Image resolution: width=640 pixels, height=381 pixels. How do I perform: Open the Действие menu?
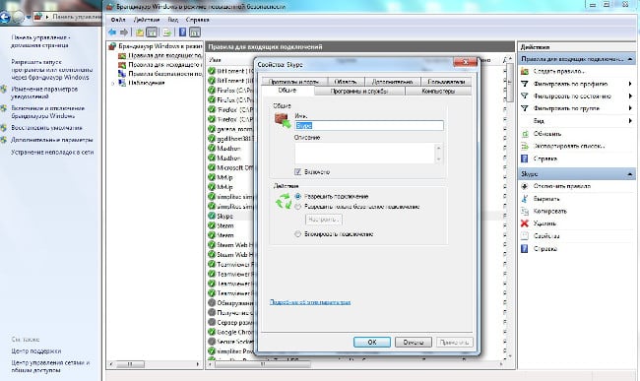[x=146, y=20]
